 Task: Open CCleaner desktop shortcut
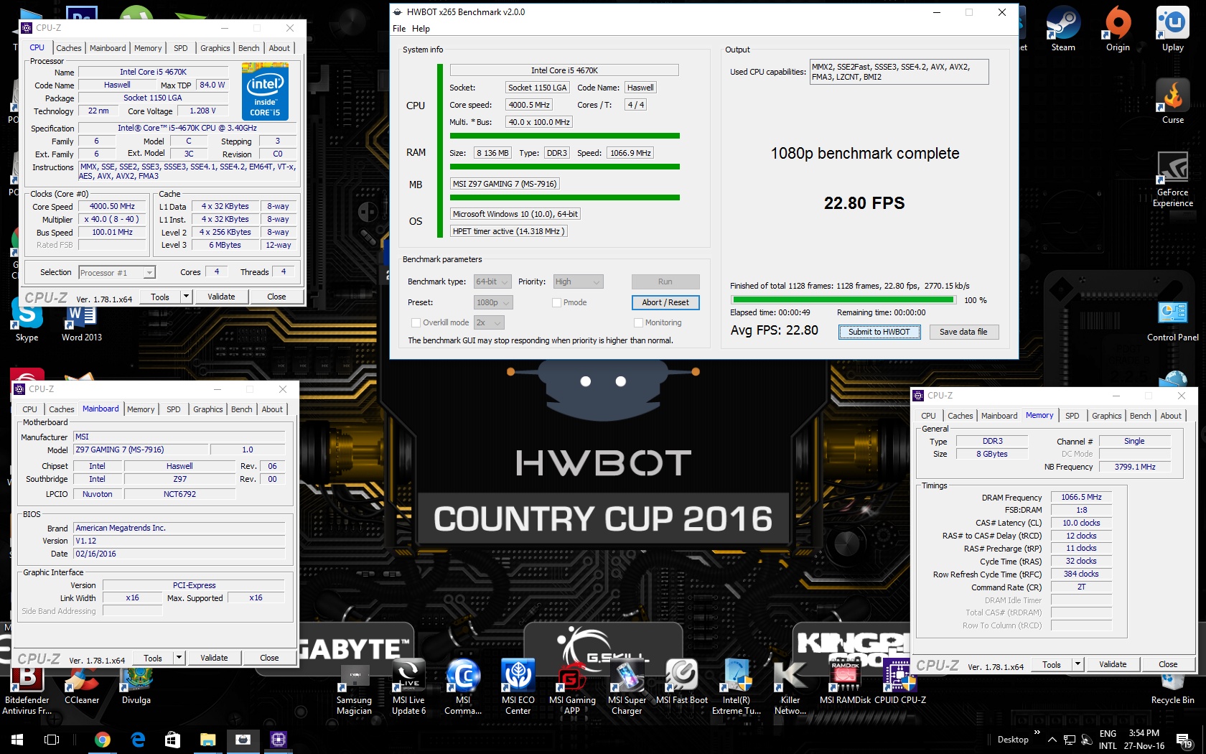click(82, 686)
